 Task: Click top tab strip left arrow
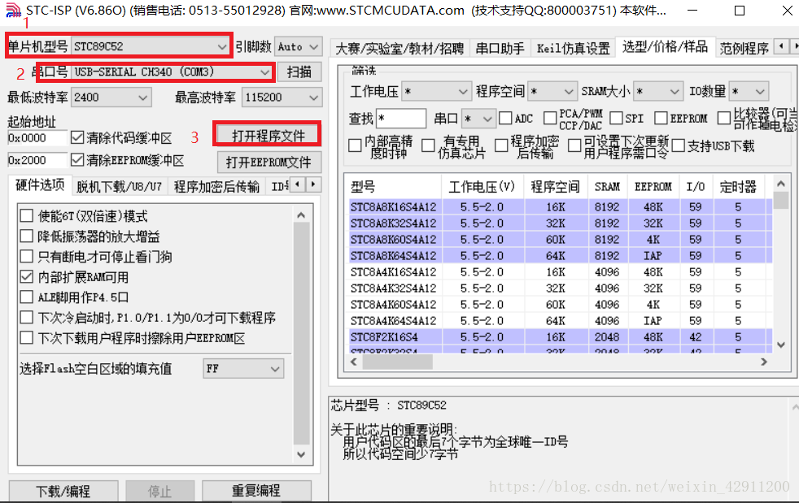click(780, 47)
